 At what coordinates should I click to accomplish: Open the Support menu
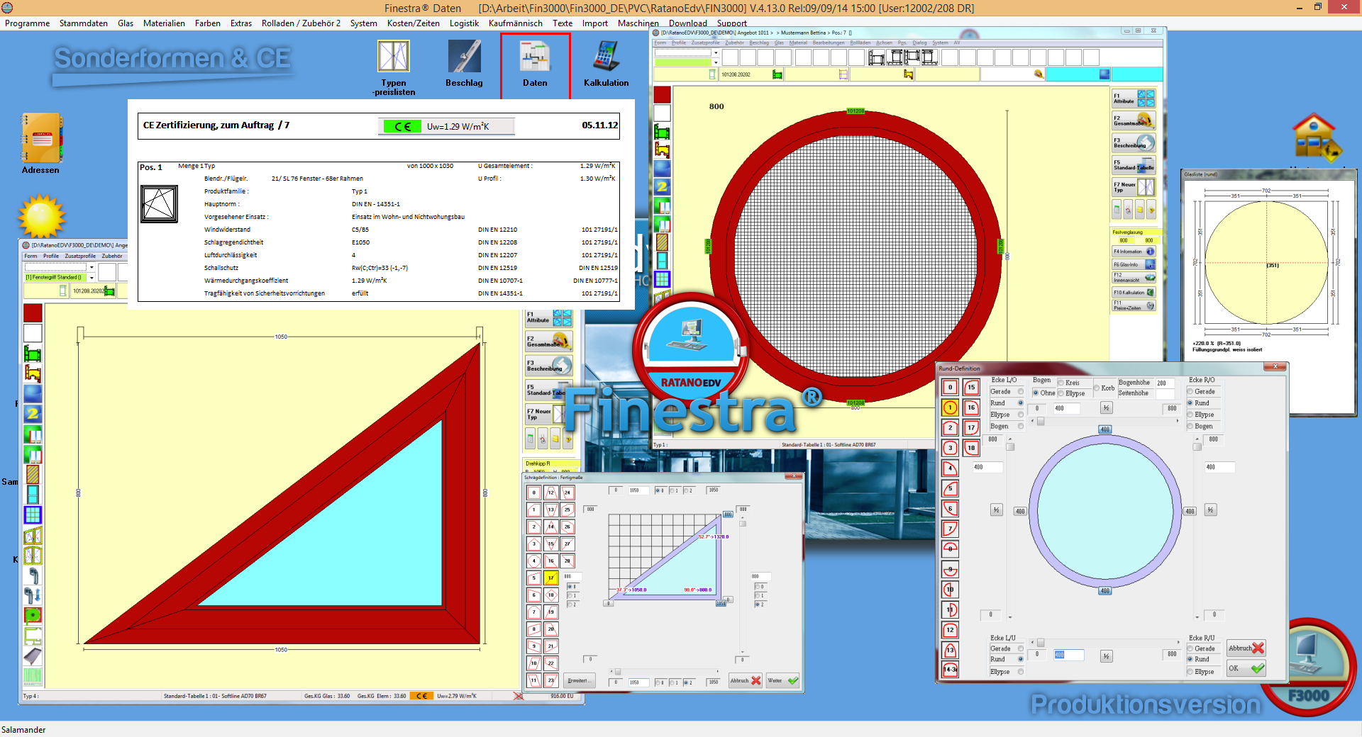click(731, 23)
